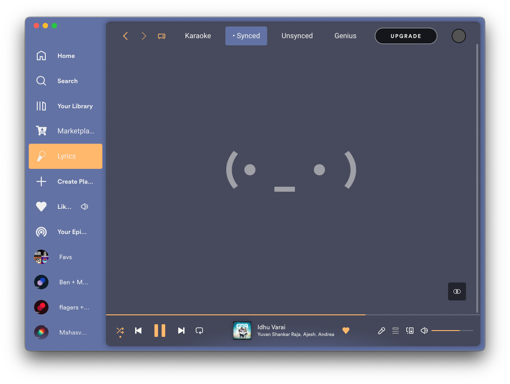Enable repeat mode
The width and height of the screenshot is (510, 384).
(199, 331)
